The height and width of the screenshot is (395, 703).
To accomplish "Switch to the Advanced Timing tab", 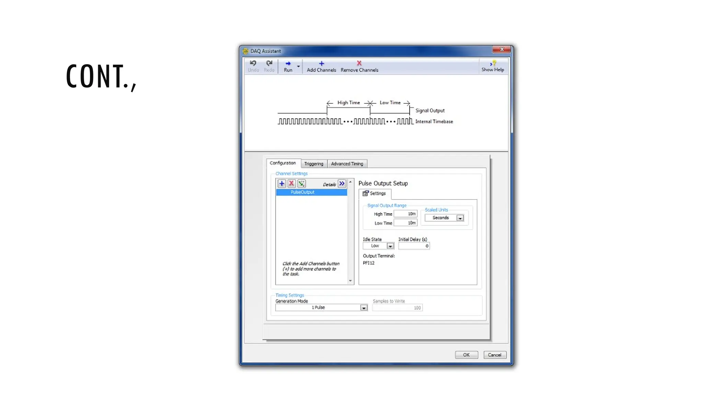I will (347, 164).
